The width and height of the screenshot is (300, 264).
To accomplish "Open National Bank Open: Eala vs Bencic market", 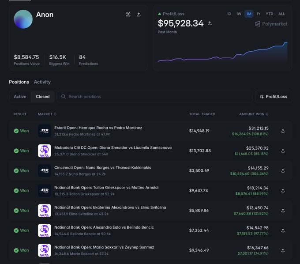I will pyautogui.click(x=104, y=227).
